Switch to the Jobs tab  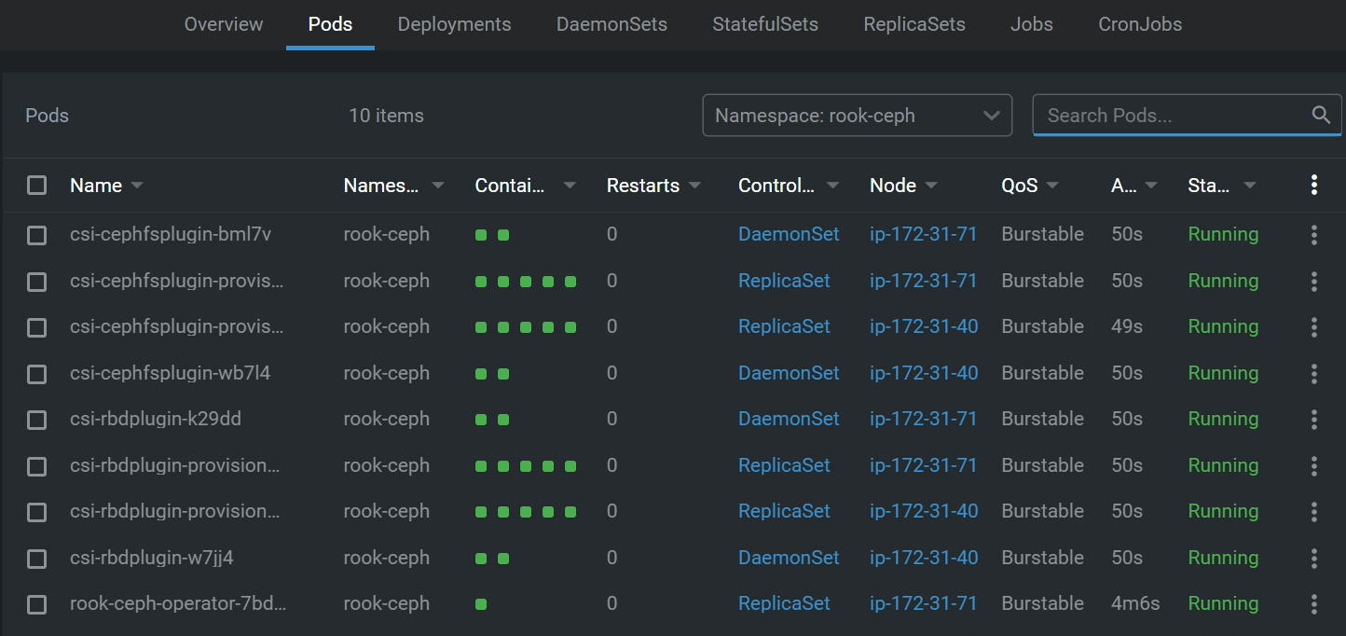1032,24
